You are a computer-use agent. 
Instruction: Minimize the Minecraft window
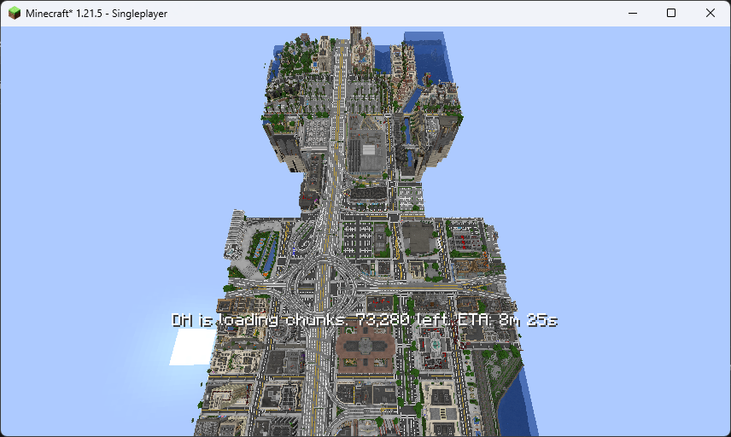[633, 13]
